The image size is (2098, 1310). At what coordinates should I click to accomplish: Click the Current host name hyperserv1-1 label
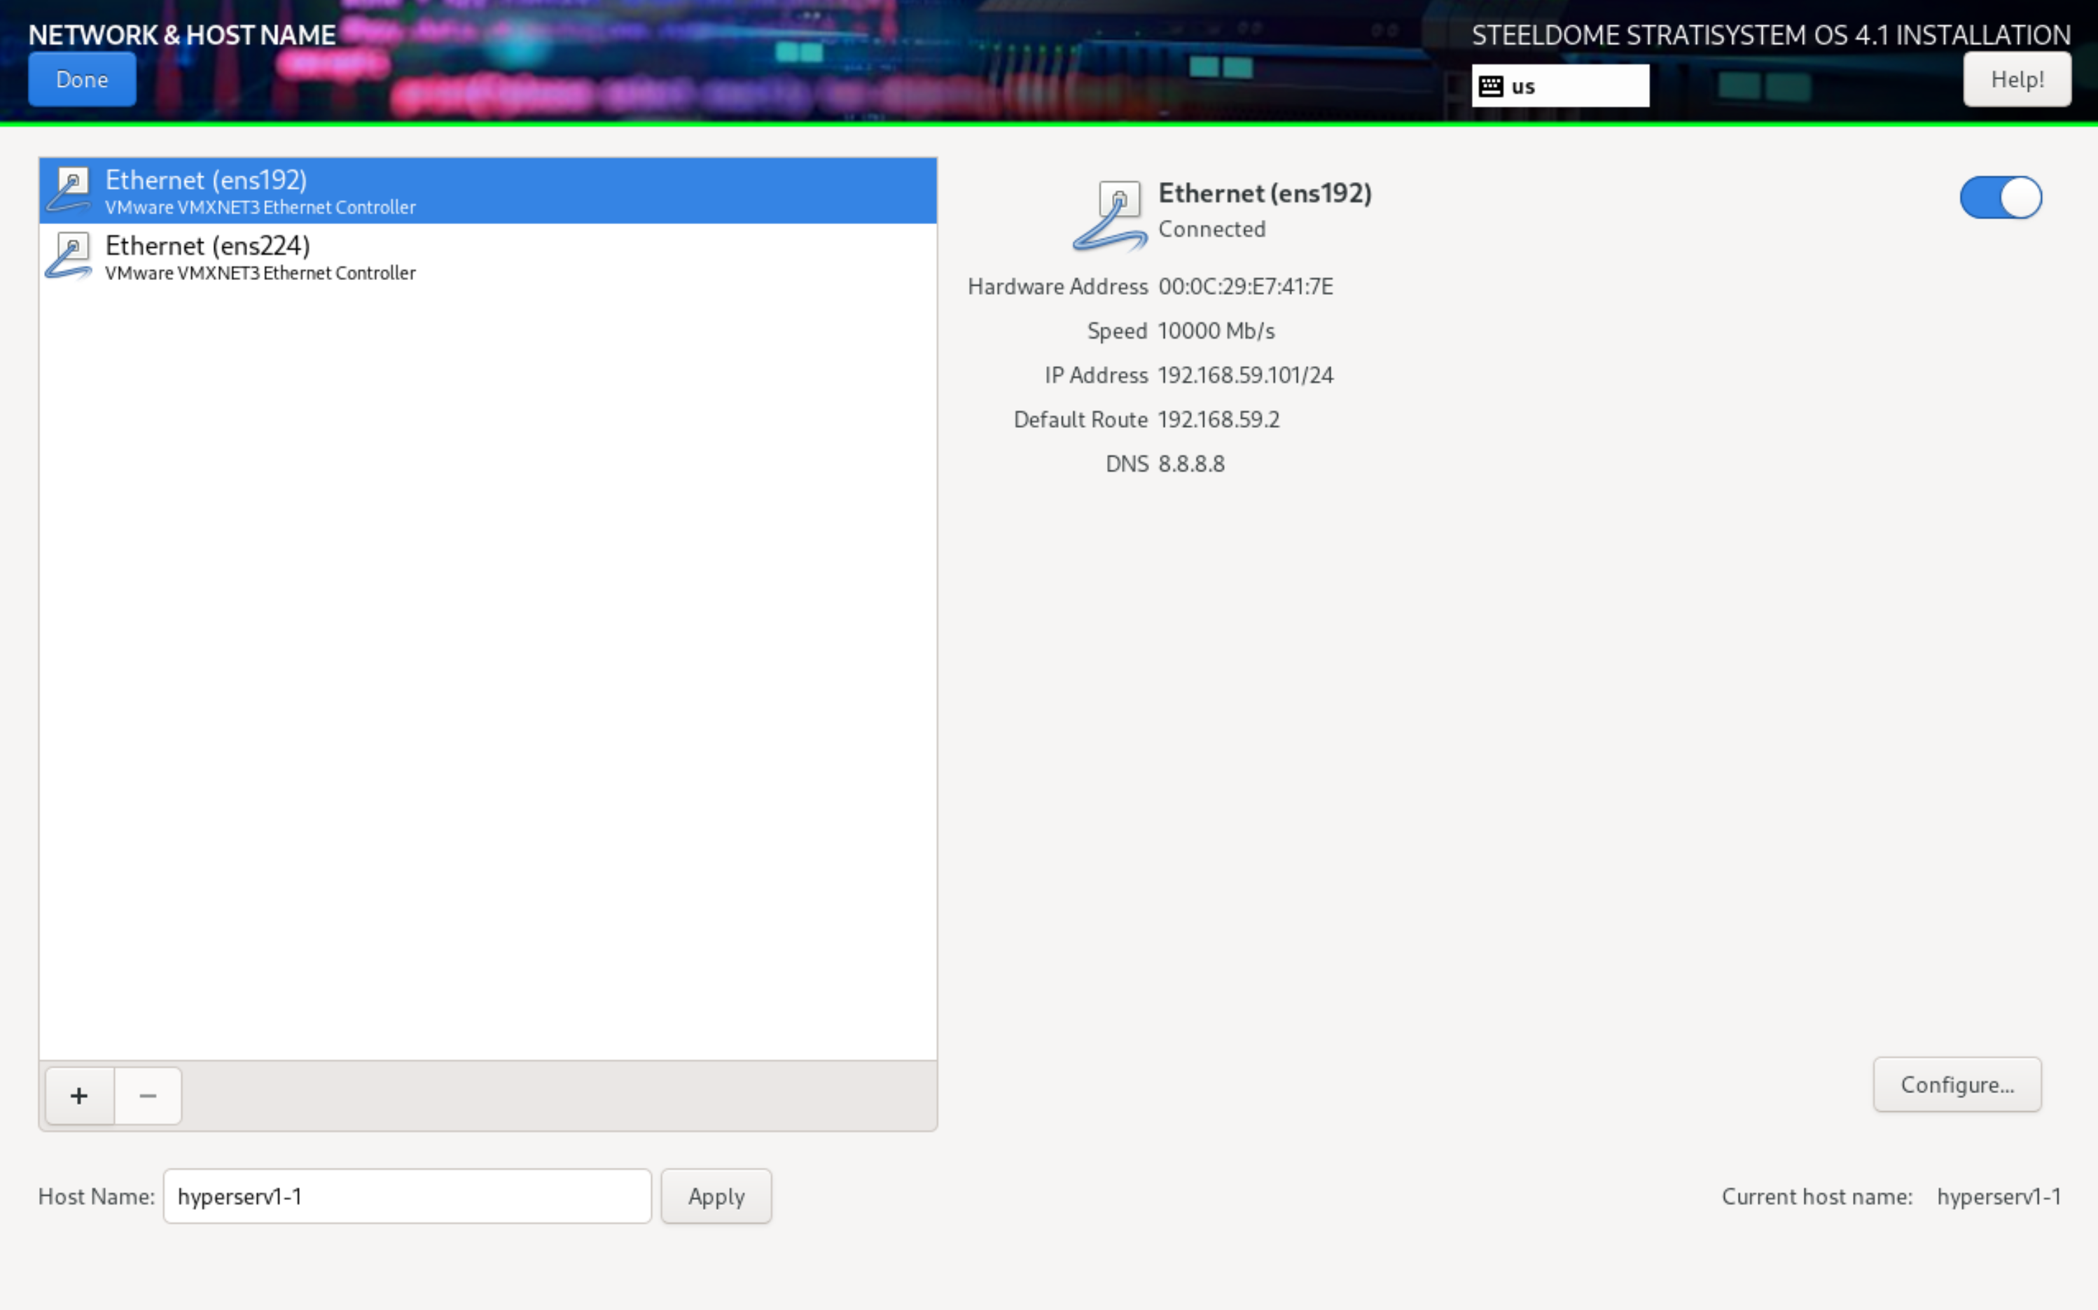pyautogui.click(x=1999, y=1197)
